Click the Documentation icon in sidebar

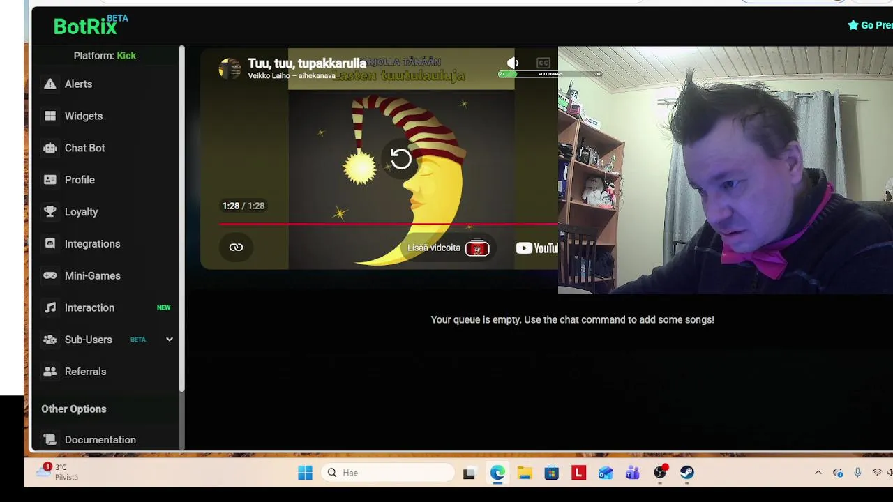pos(50,440)
